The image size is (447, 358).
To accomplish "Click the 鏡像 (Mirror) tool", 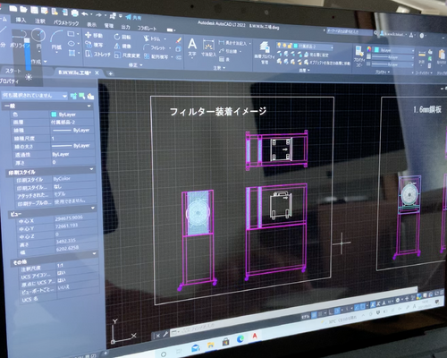I will (x=122, y=47).
